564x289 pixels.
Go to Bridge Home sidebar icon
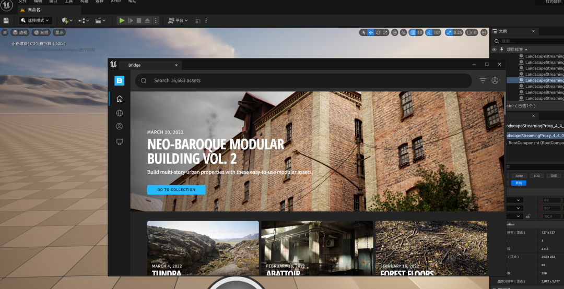click(x=120, y=99)
